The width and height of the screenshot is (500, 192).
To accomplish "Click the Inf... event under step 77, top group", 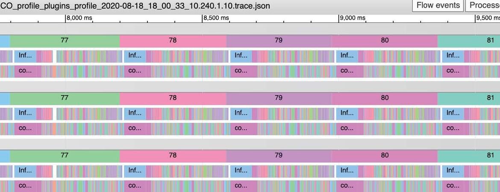I will [x=25, y=56].
